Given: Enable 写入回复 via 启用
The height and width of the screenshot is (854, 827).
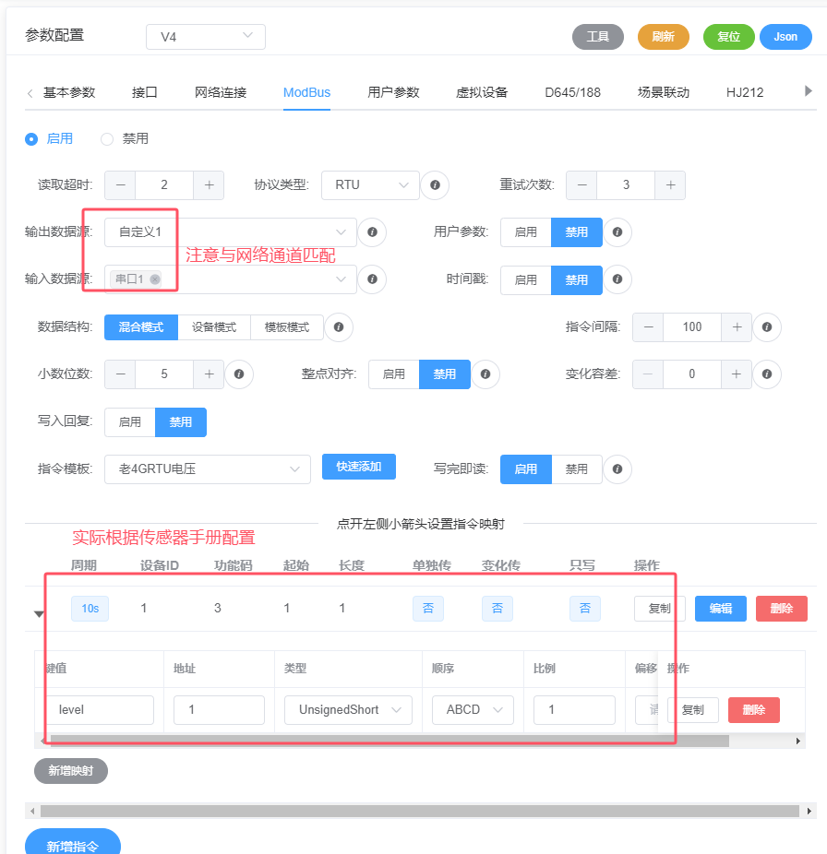Looking at the screenshot, I should [x=130, y=422].
